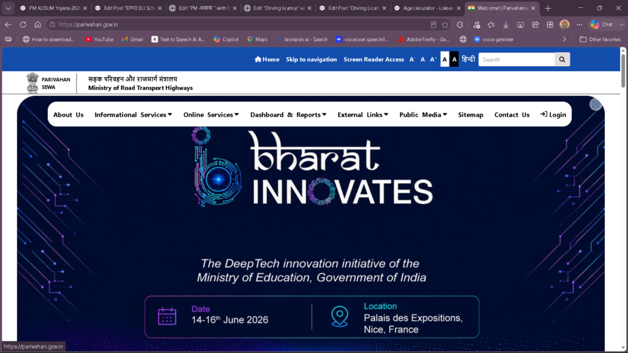The height and width of the screenshot is (353, 628).
Task: Expand External Links menu
Action: (363, 115)
